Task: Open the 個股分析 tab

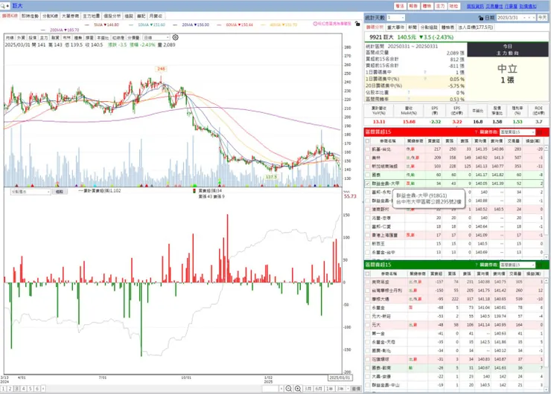Action: [x=112, y=16]
